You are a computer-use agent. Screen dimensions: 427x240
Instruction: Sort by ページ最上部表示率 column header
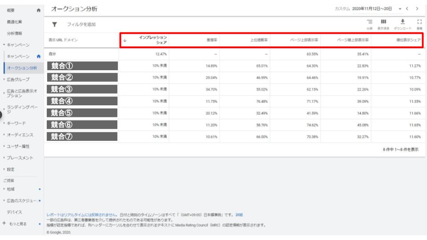353,40
